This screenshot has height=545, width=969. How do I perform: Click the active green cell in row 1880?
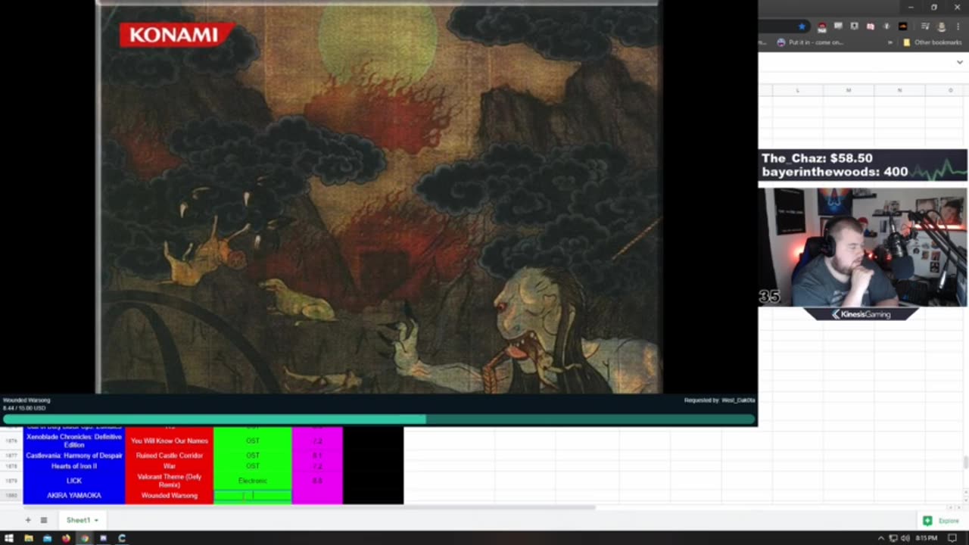[253, 496]
